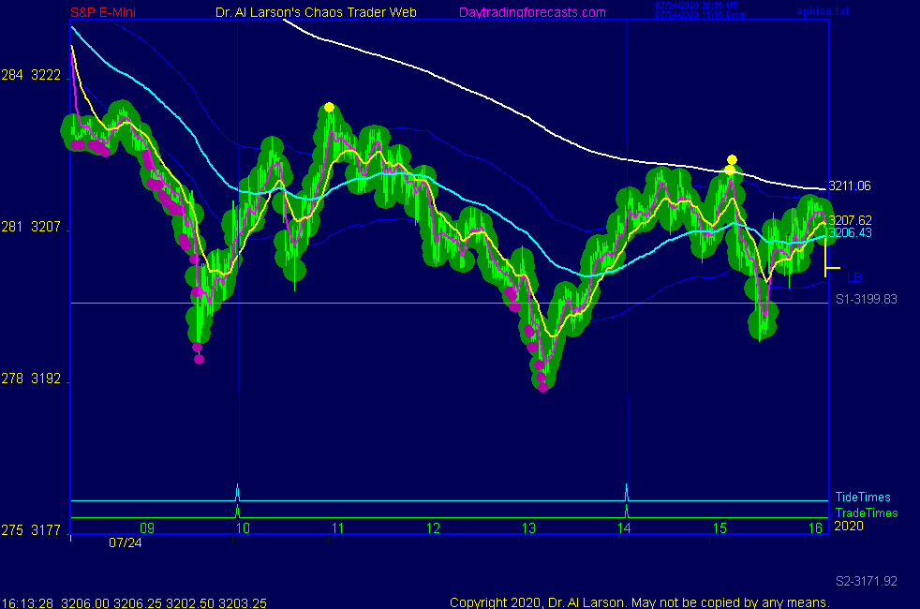Click the "3206.25" value in the status line
This screenshot has width=920, height=609.
pos(138,603)
